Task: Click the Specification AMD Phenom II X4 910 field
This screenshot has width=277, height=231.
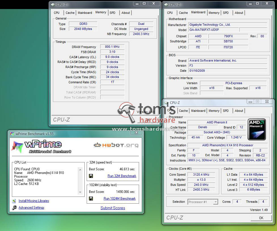Action: tap(227, 145)
